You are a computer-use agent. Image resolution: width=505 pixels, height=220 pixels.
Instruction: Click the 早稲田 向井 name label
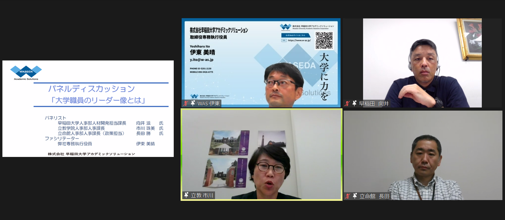[x=374, y=104]
